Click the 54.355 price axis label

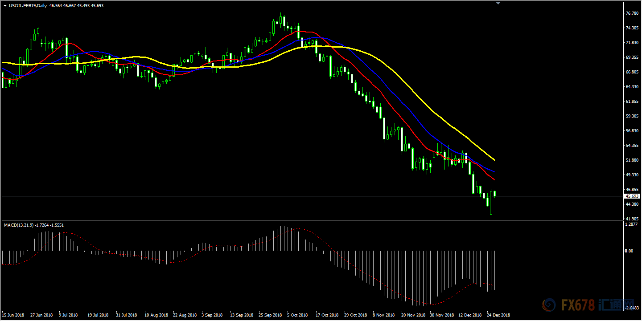tap(632, 146)
